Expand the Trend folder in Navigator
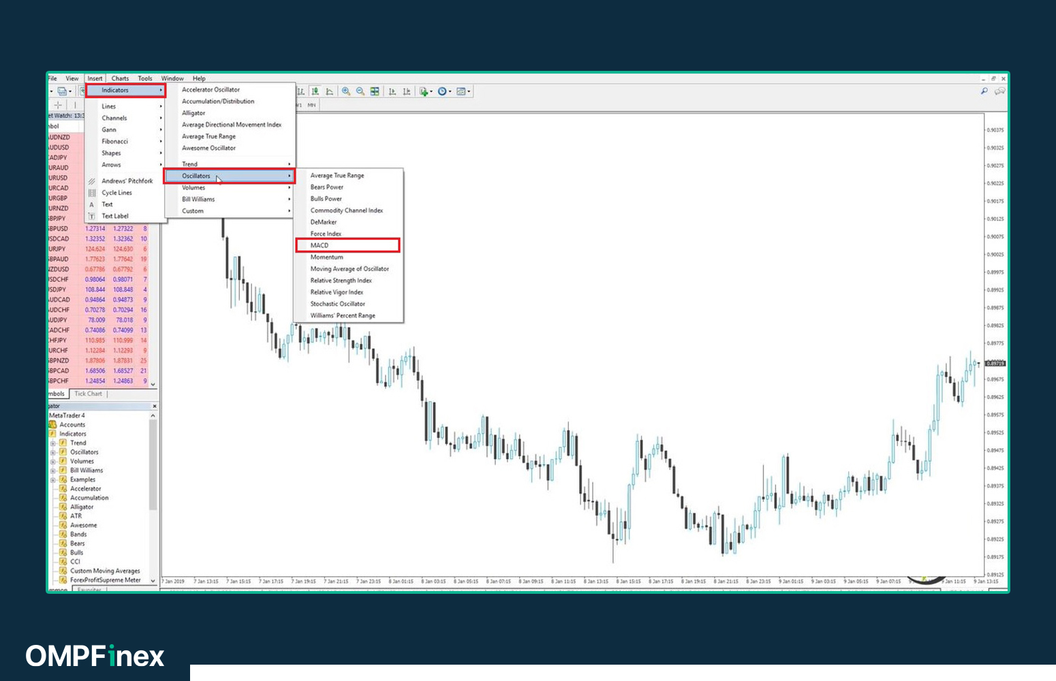Viewport: 1056px width, 681px height. click(x=52, y=443)
